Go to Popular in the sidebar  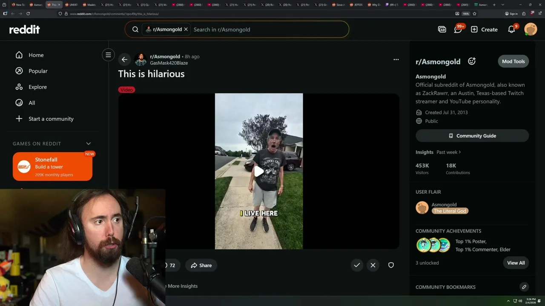pyautogui.click(x=38, y=71)
